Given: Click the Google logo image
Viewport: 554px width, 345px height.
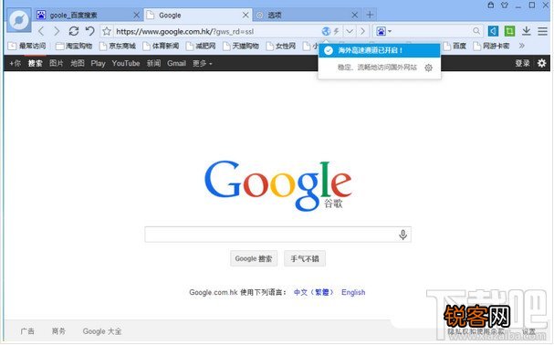Looking at the screenshot, I should point(278,185).
